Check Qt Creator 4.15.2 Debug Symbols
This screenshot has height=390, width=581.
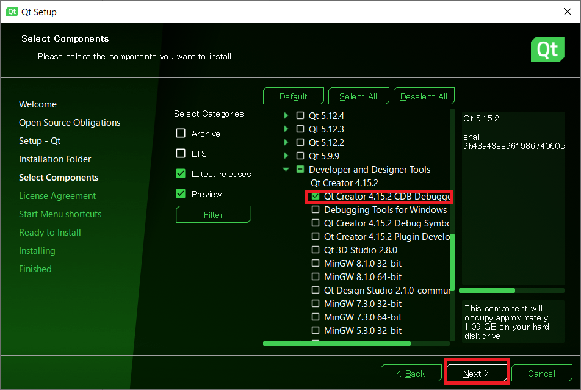[316, 223]
